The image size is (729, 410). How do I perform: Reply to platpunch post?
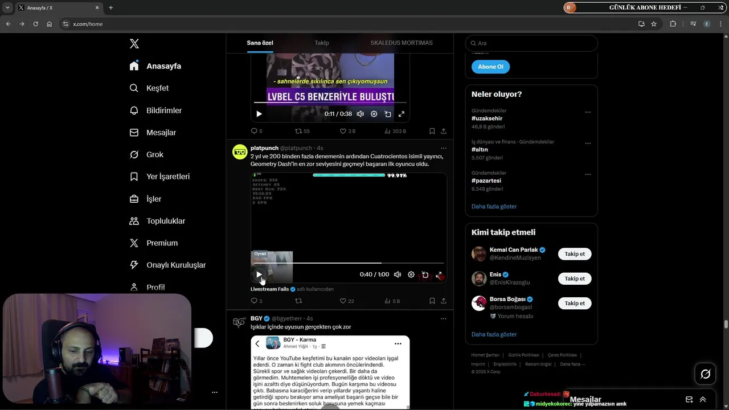coord(256,301)
